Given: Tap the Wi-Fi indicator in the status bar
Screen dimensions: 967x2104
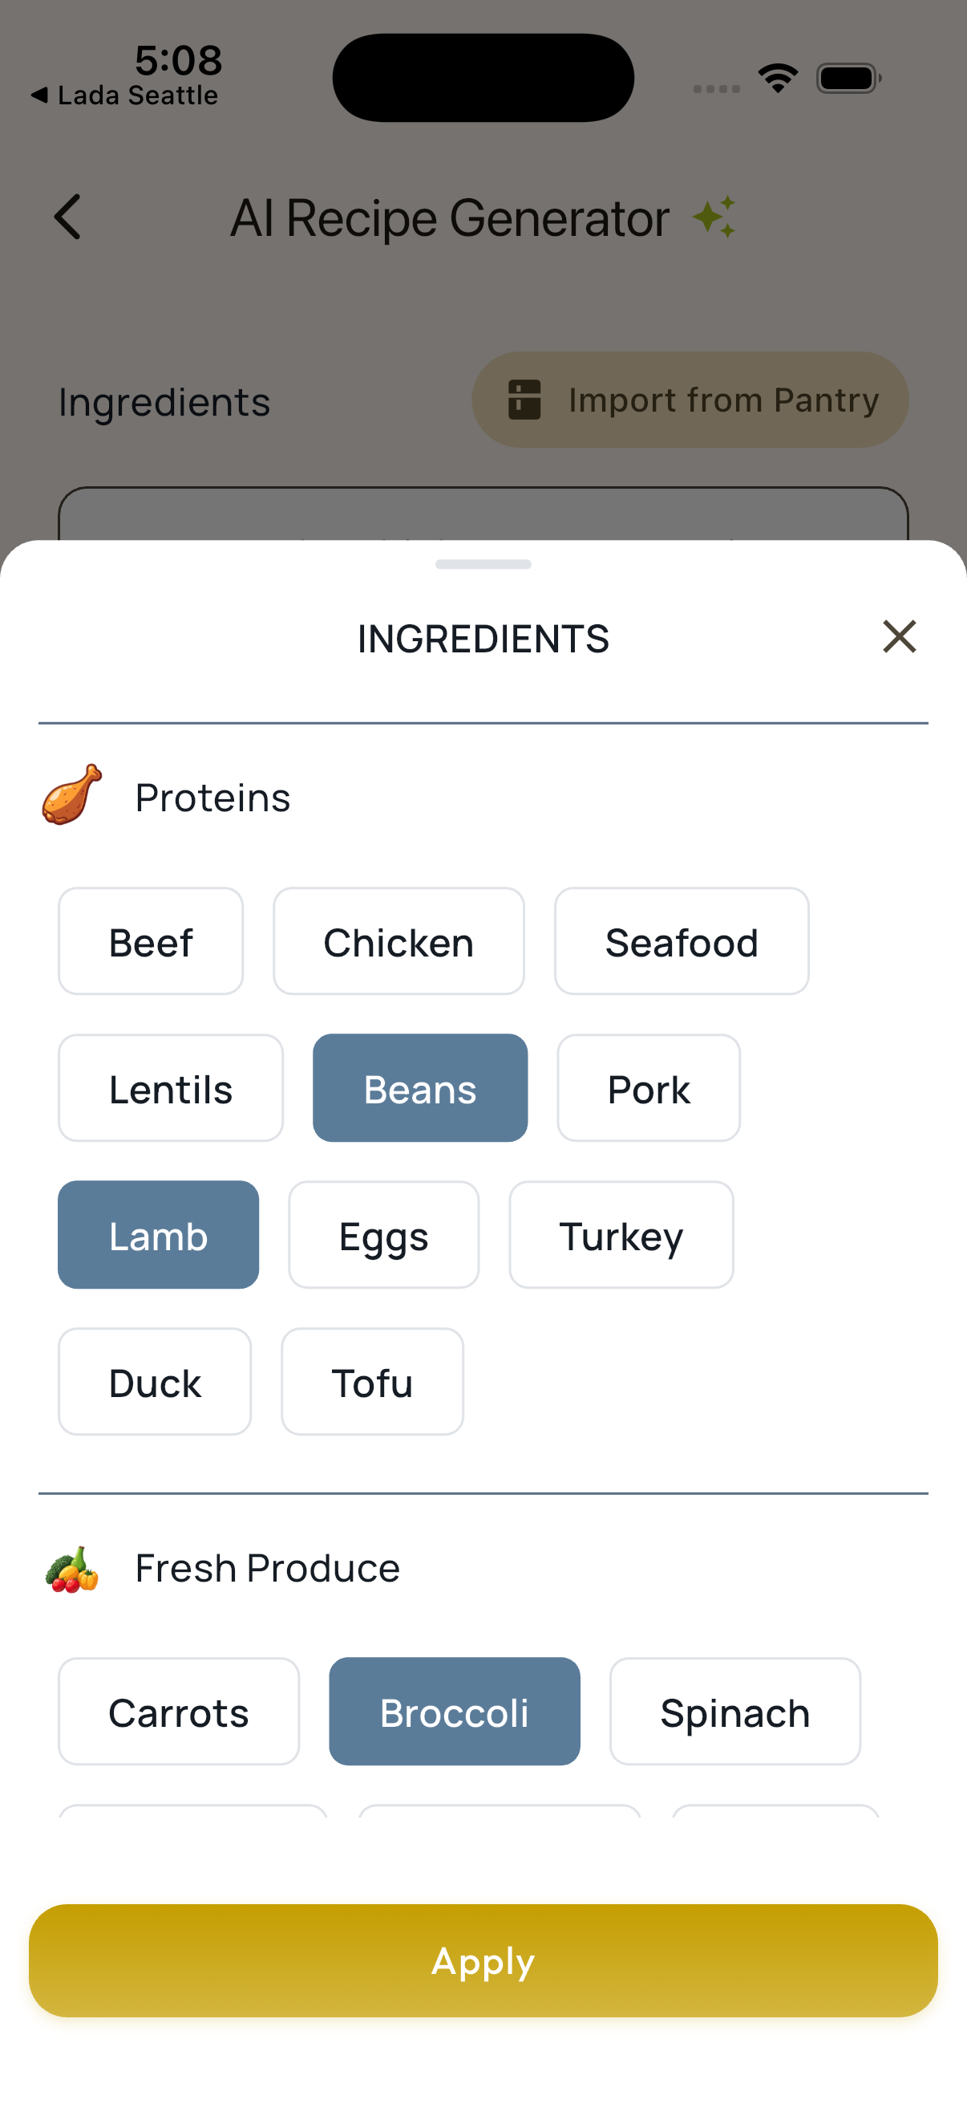Looking at the screenshot, I should (x=778, y=76).
